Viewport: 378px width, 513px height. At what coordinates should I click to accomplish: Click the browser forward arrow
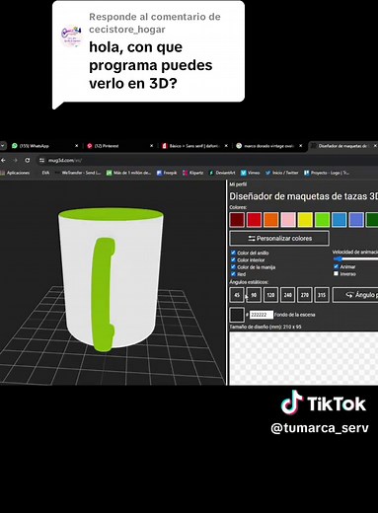15,160
